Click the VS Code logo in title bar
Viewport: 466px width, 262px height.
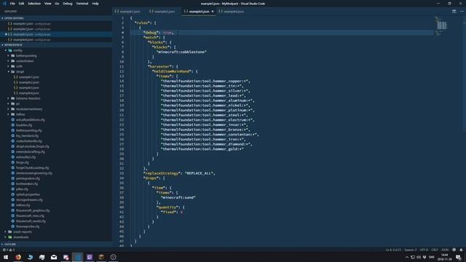[4, 4]
